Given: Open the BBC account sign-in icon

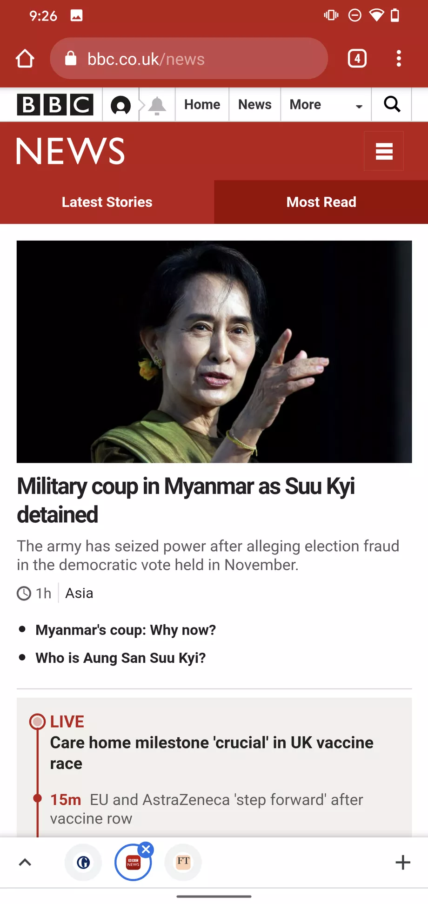Looking at the screenshot, I should click(x=120, y=105).
